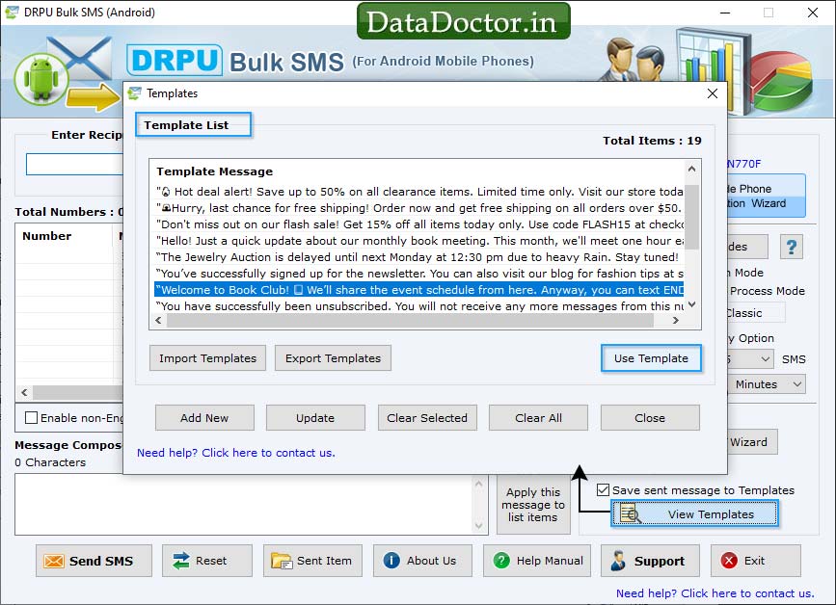Click the recipient number input field

[x=74, y=164]
